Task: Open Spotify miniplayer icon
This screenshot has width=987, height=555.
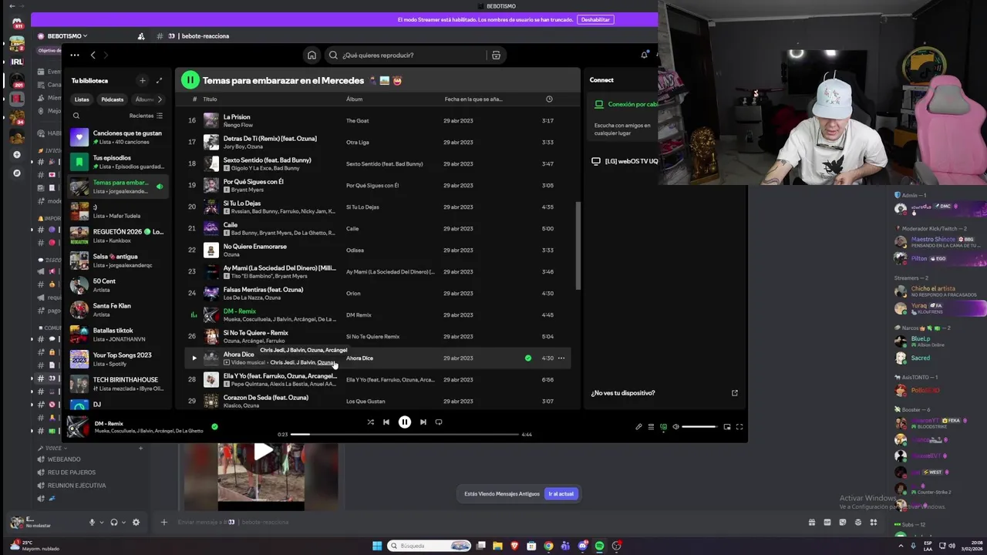Action: pyautogui.click(x=727, y=426)
